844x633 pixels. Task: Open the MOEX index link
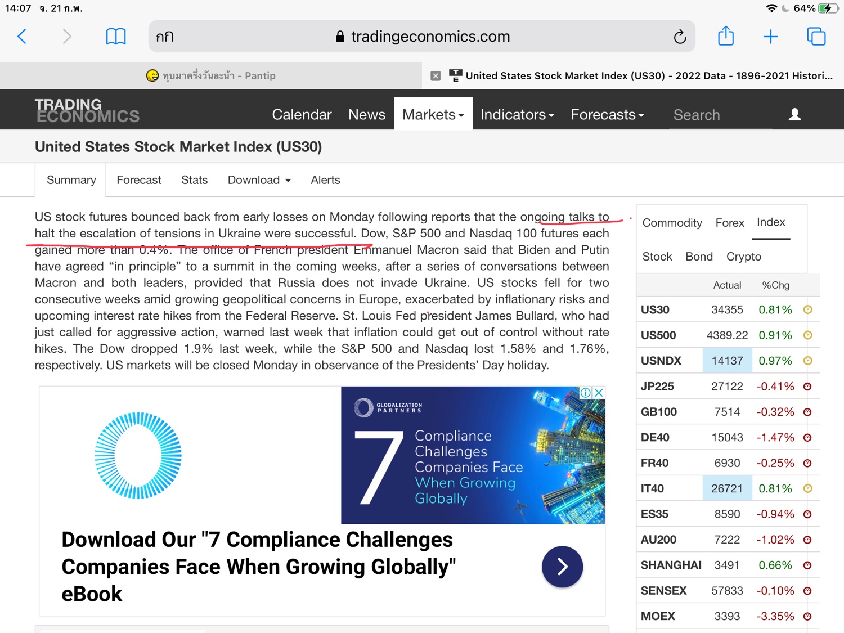657,616
